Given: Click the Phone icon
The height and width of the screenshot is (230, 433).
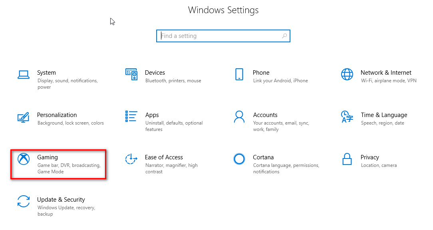Looking at the screenshot, I should [x=239, y=74].
